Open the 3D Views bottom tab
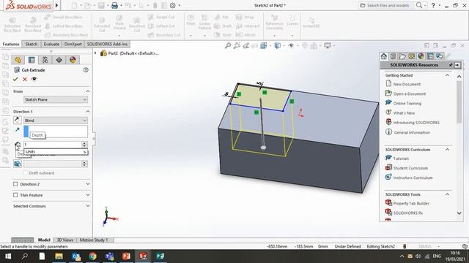 coord(65,240)
